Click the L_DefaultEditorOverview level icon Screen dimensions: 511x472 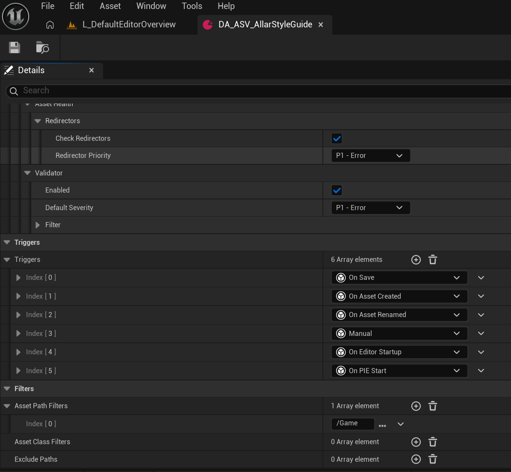(72, 25)
